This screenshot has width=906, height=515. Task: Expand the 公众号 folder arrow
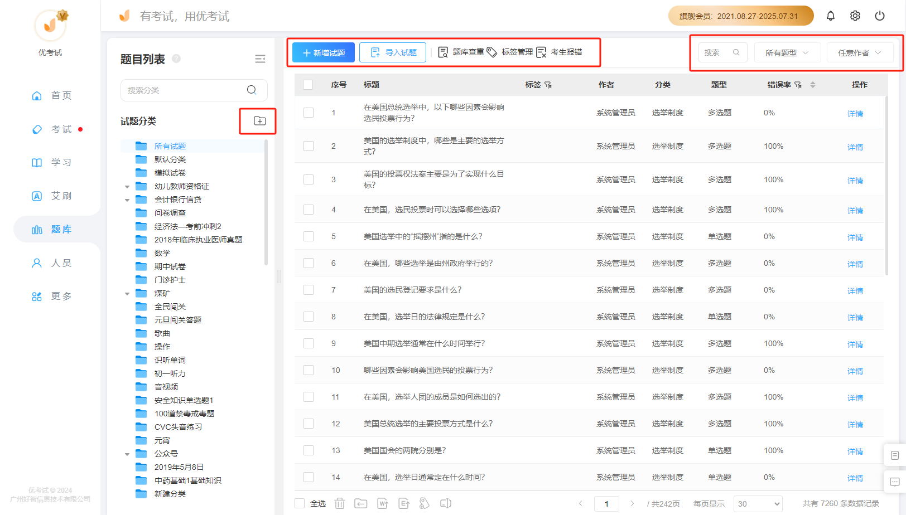pos(127,454)
